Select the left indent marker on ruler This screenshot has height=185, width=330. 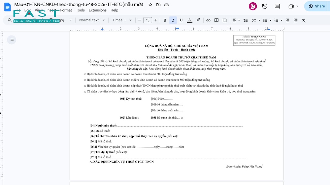(x=102, y=29)
